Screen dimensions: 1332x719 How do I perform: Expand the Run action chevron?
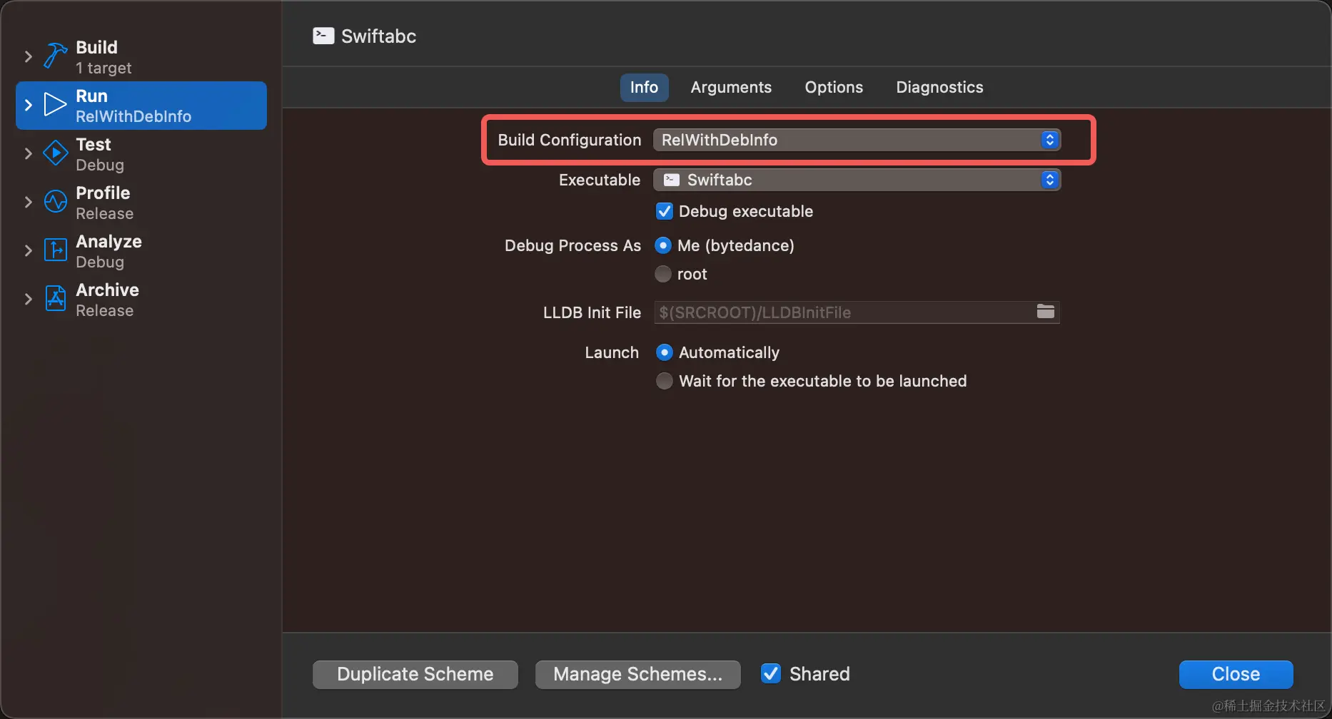click(x=29, y=105)
